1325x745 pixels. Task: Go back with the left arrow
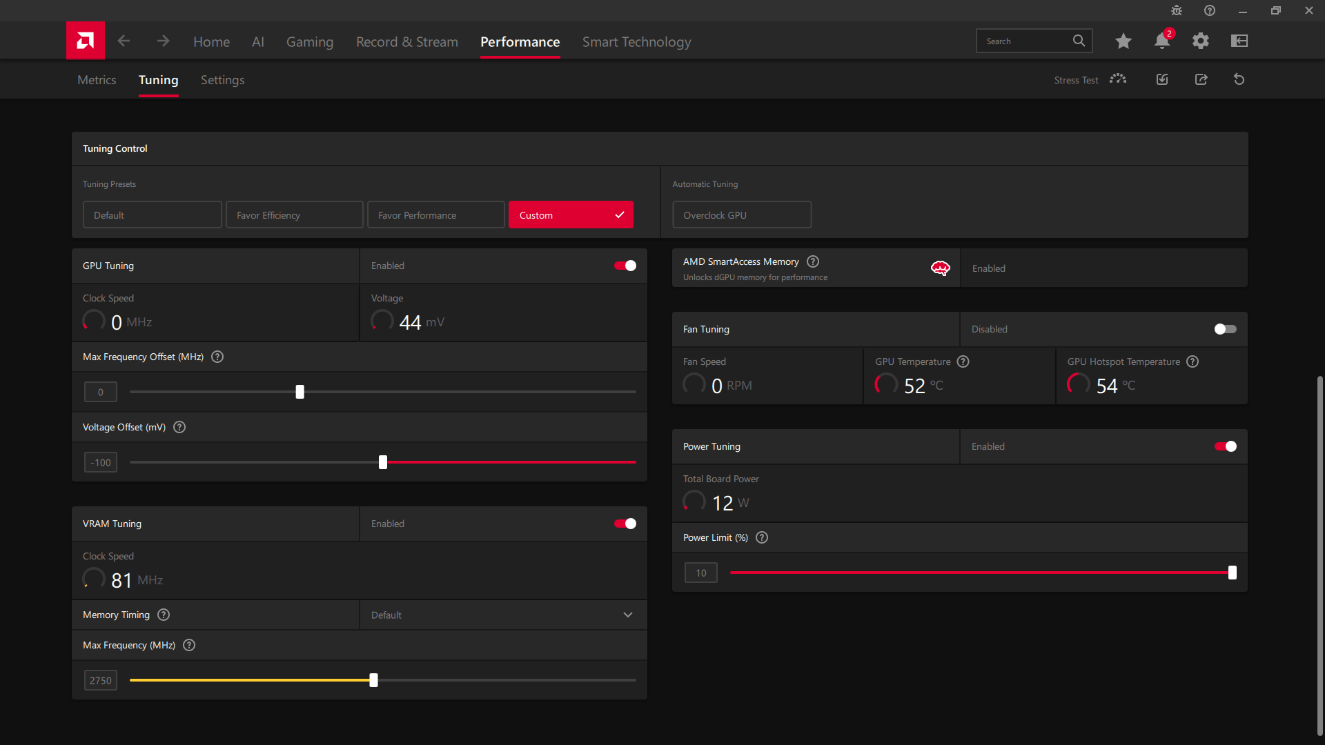point(124,41)
